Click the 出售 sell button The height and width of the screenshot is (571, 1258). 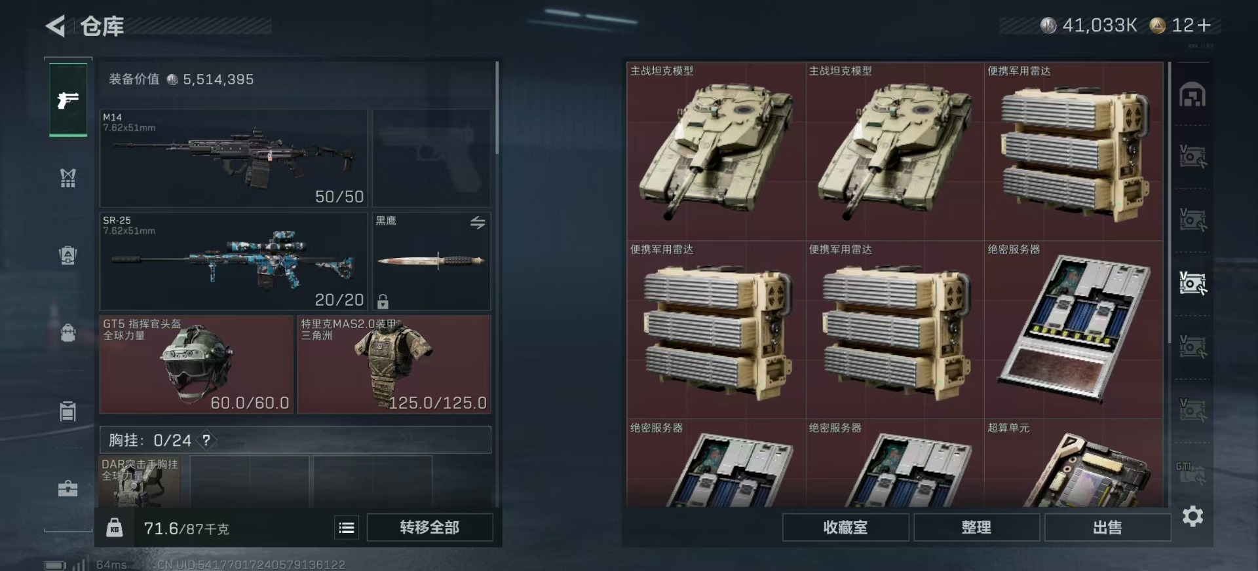[1107, 527]
